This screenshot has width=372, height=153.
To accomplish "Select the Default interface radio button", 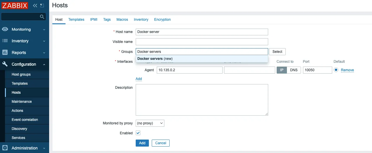I will coord(336,70).
